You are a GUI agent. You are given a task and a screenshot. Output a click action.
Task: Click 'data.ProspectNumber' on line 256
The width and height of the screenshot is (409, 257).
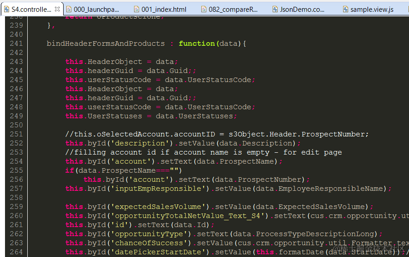click(258, 179)
